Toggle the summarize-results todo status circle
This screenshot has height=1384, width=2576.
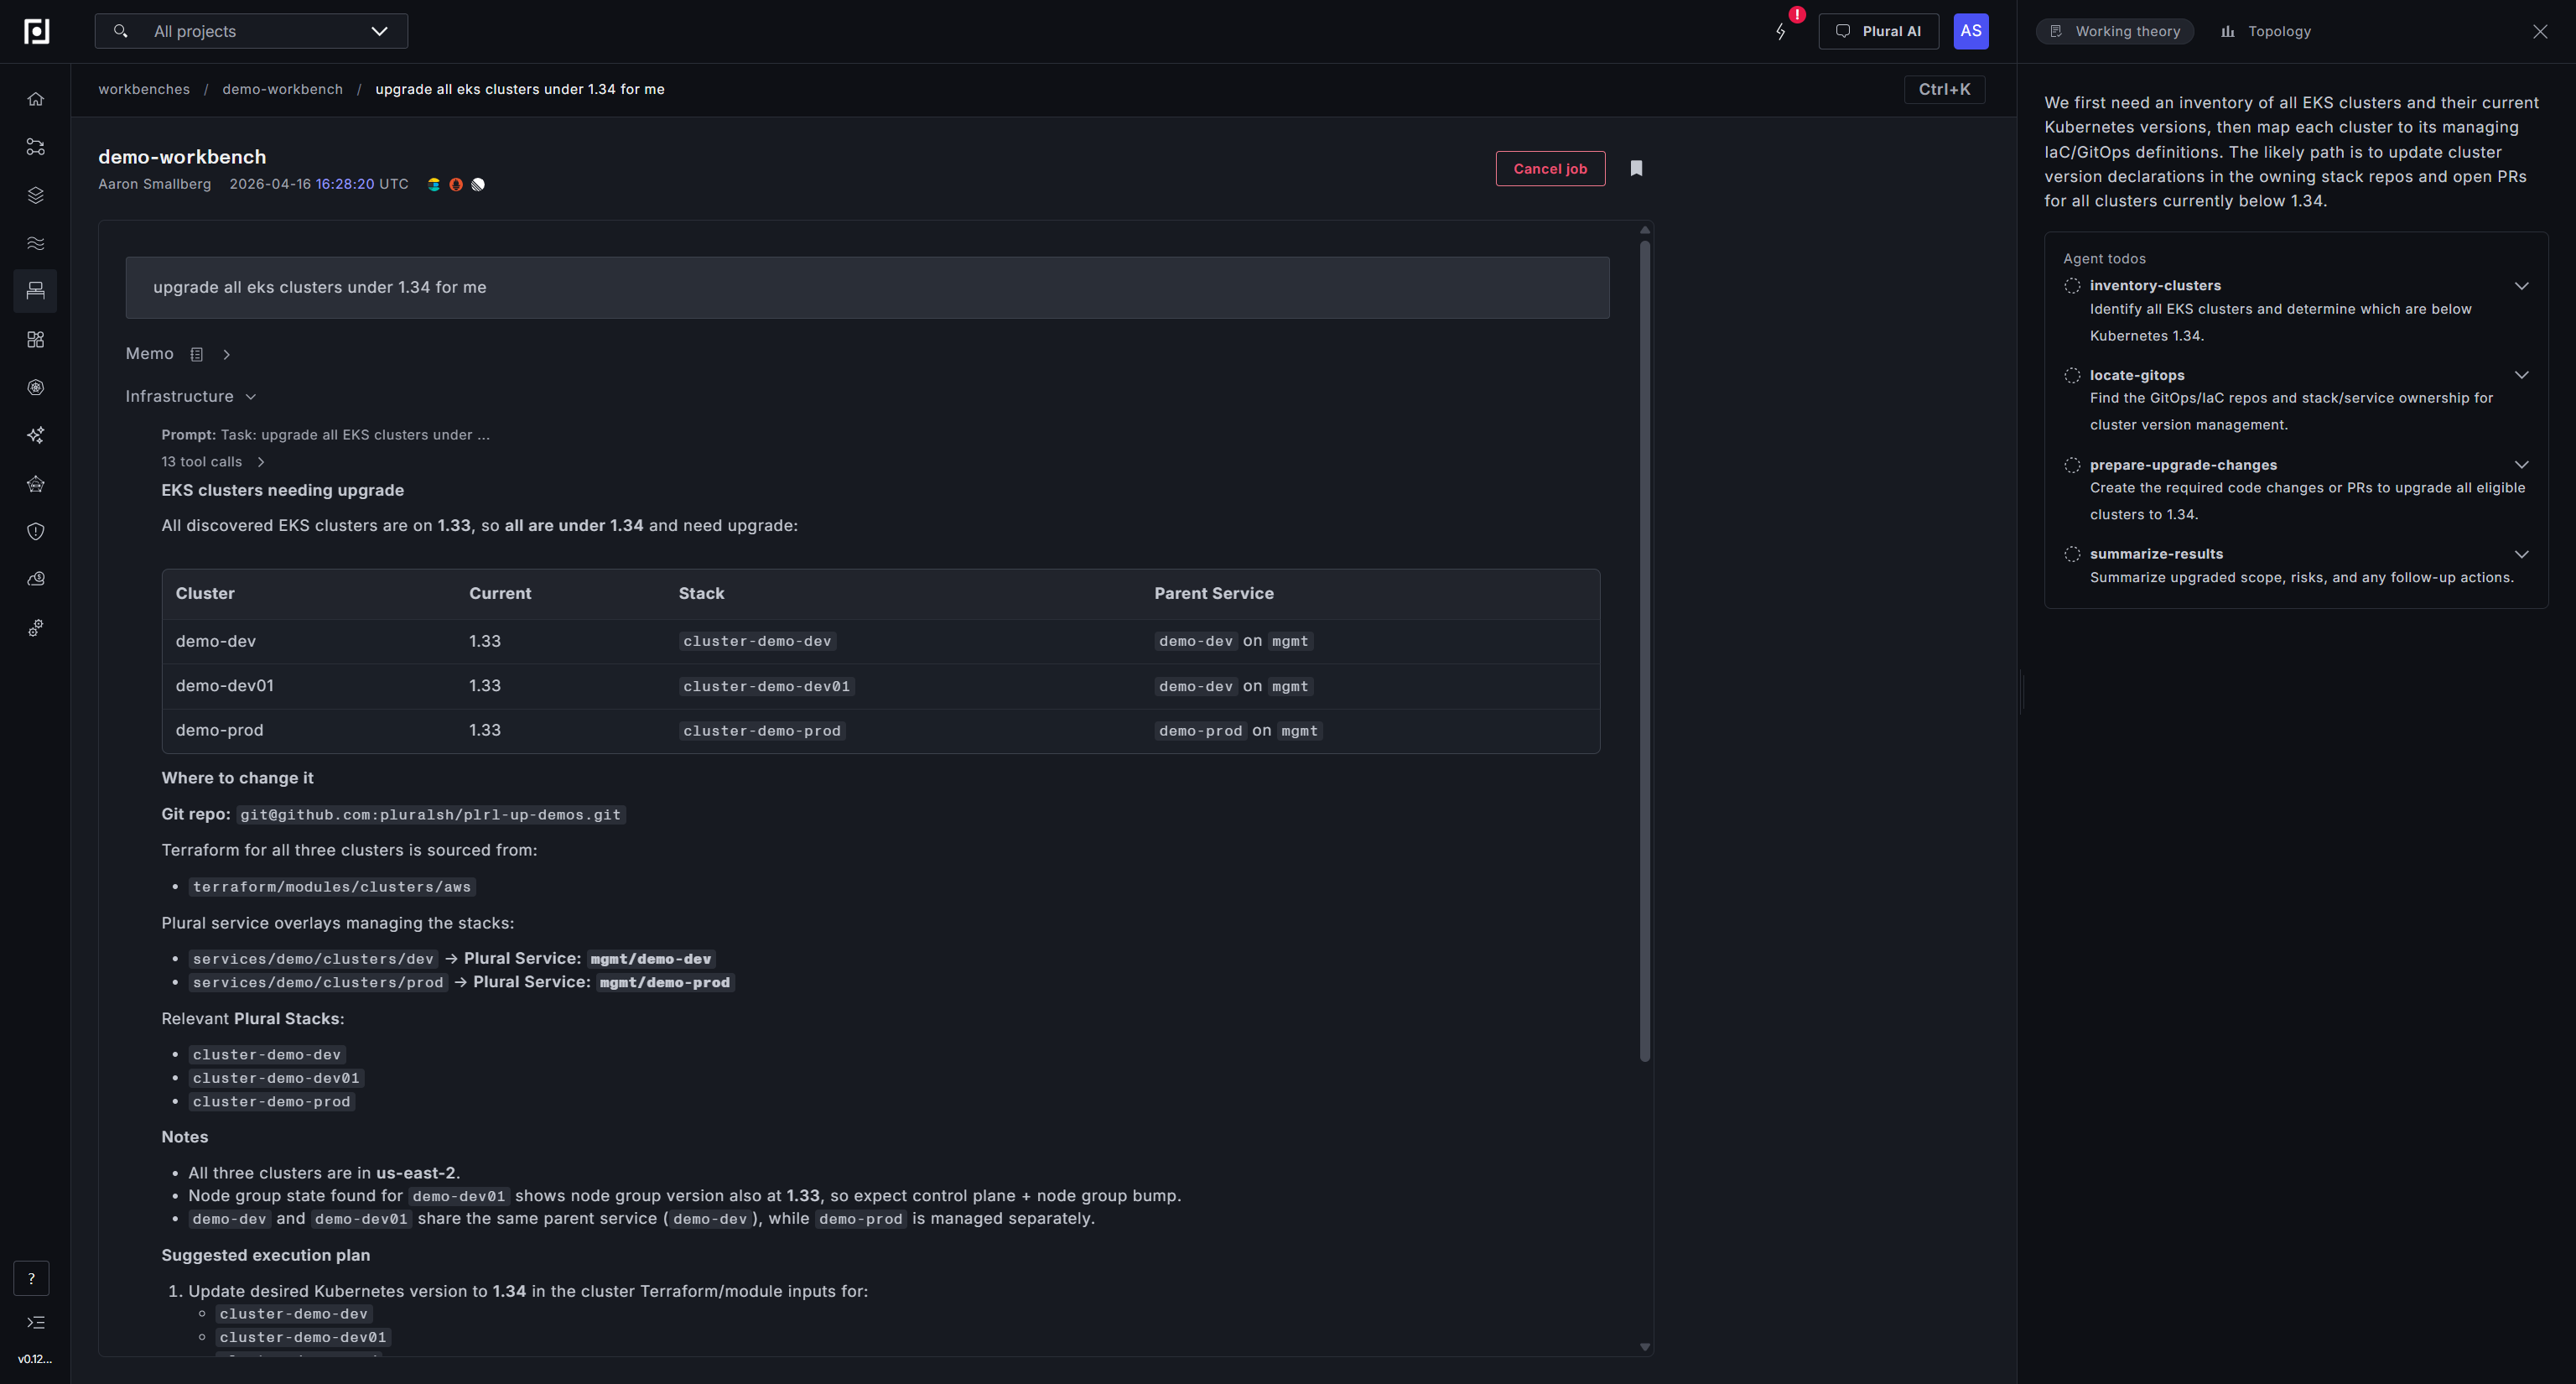pos(2072,554)
